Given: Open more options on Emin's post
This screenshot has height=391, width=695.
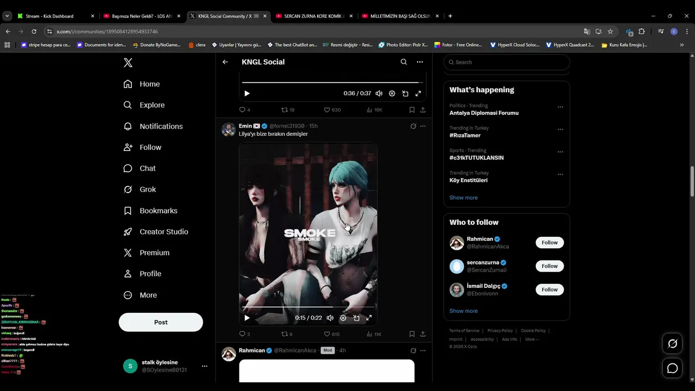Looking at the screenshot, I should [423, 126].
